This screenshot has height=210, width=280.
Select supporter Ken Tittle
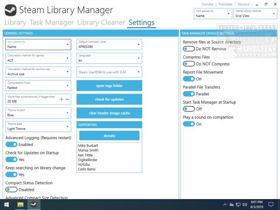point(85,155)
